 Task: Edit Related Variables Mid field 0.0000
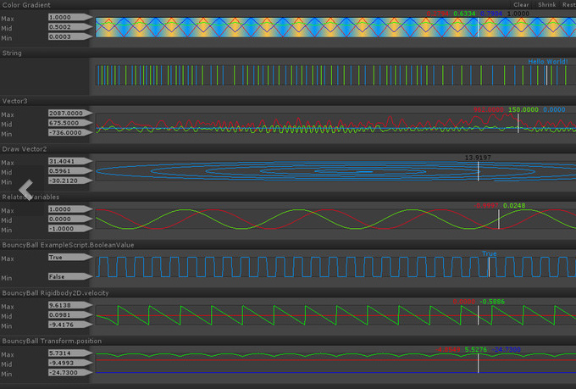(x=69, y=219)
